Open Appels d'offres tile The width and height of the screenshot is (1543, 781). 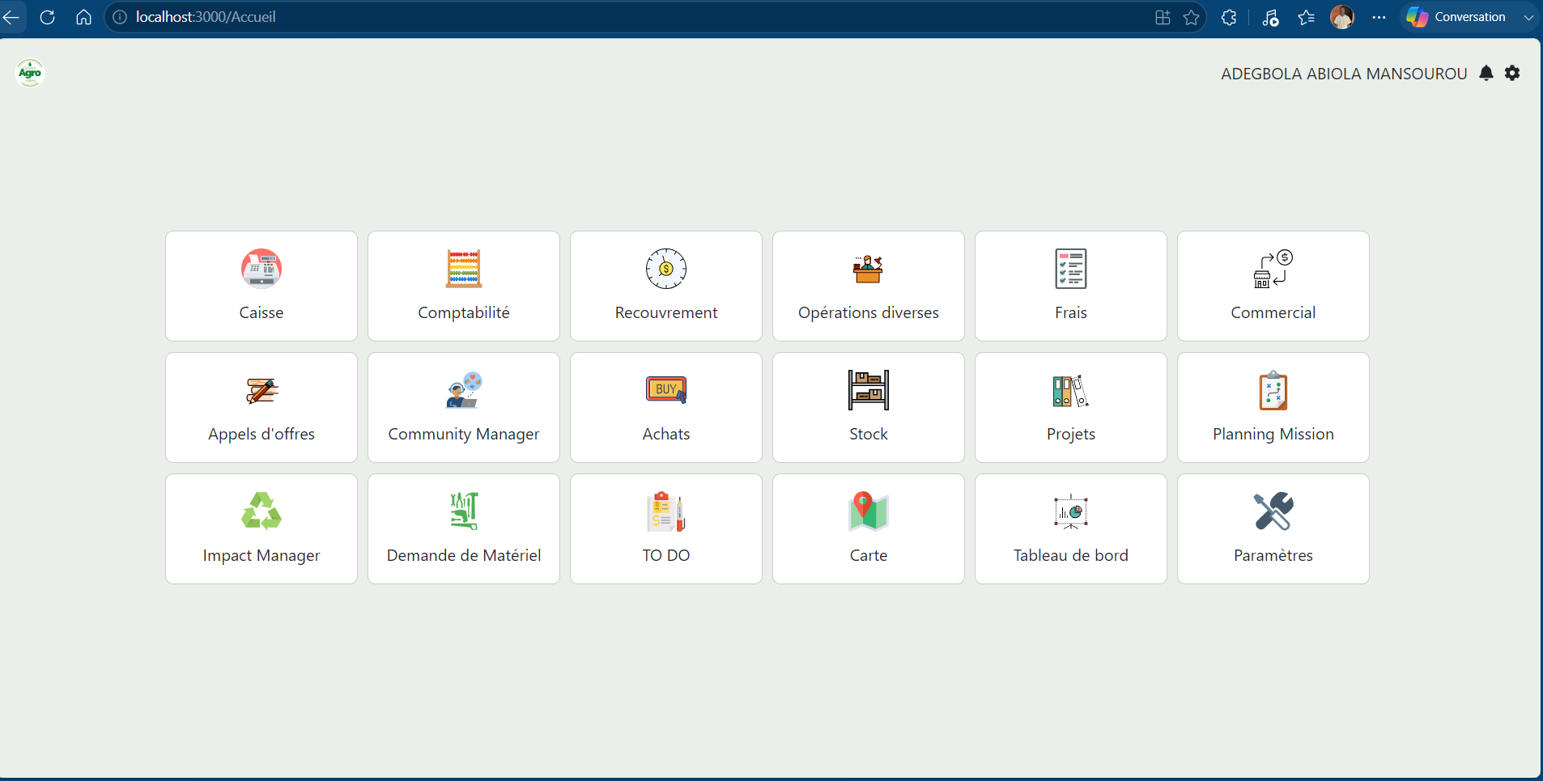[261, 407]
